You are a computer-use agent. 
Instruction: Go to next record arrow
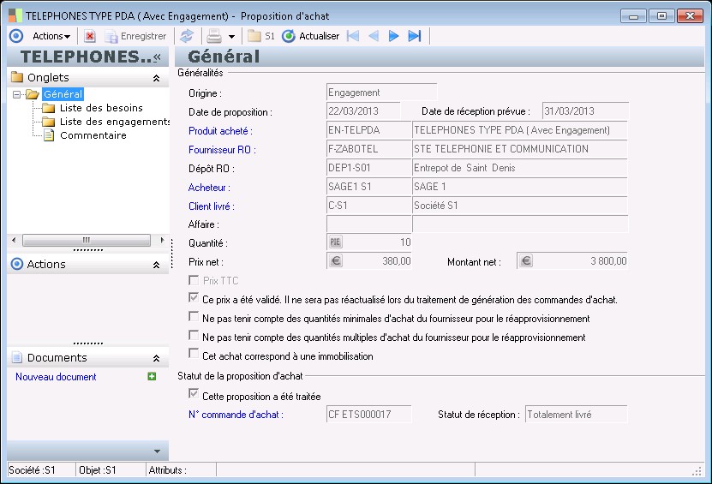[x=393, y=36]
